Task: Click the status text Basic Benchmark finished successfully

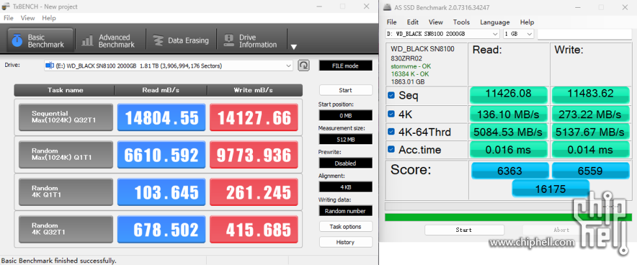Action: click(59, 260)
